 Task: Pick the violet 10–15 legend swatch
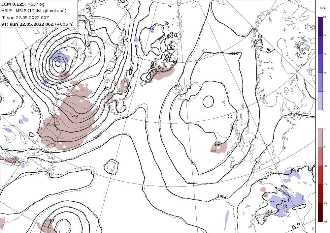tap(320, 64)
